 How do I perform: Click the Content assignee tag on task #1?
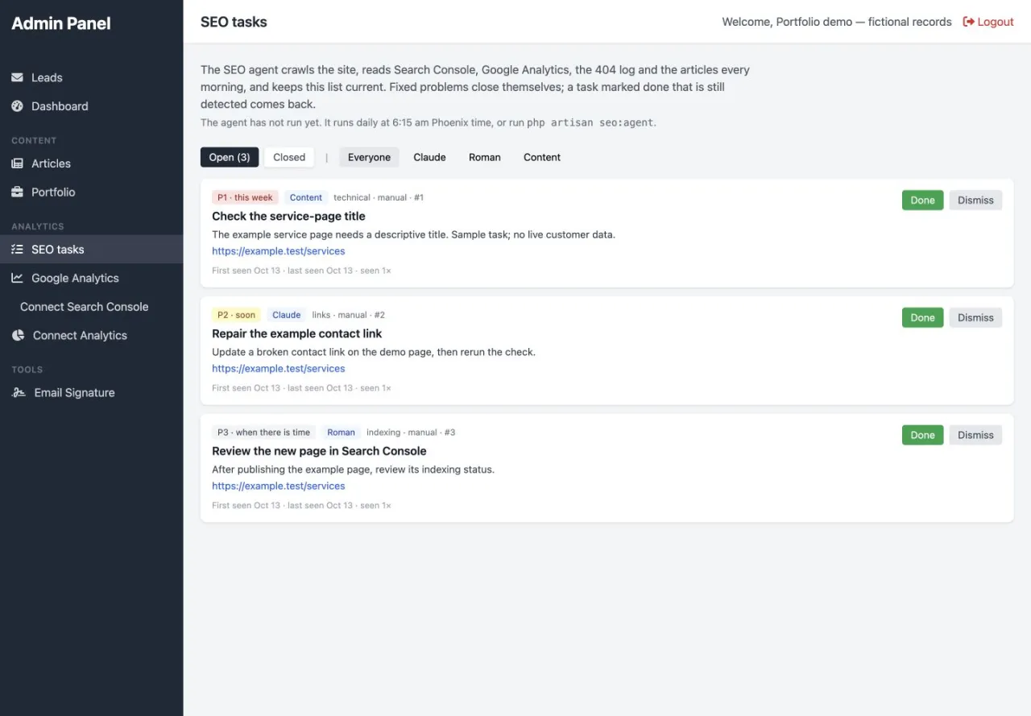(x=306, y=197)
